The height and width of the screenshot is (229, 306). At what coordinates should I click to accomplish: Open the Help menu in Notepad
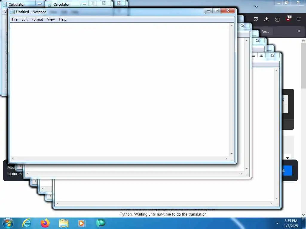tap(63, 19)
